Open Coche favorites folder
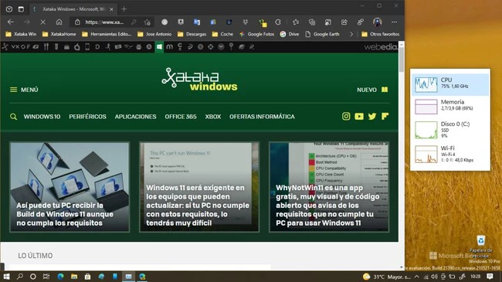 (x=223, y=34)
